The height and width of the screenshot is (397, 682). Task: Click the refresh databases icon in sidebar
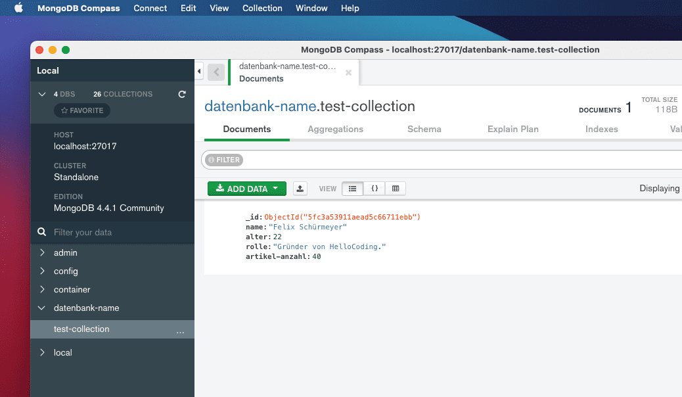[x=182, y=94]
